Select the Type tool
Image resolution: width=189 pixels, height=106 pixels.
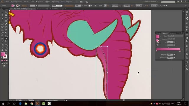tap(6, 18)
